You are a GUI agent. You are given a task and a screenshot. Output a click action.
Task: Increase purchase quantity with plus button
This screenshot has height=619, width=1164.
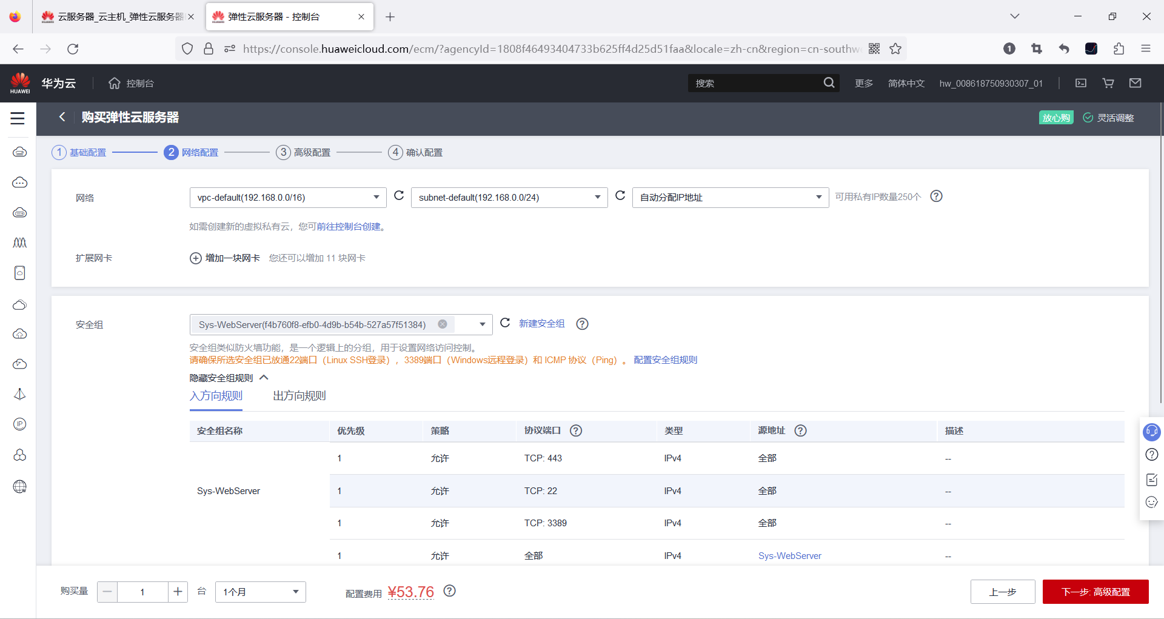178,592
